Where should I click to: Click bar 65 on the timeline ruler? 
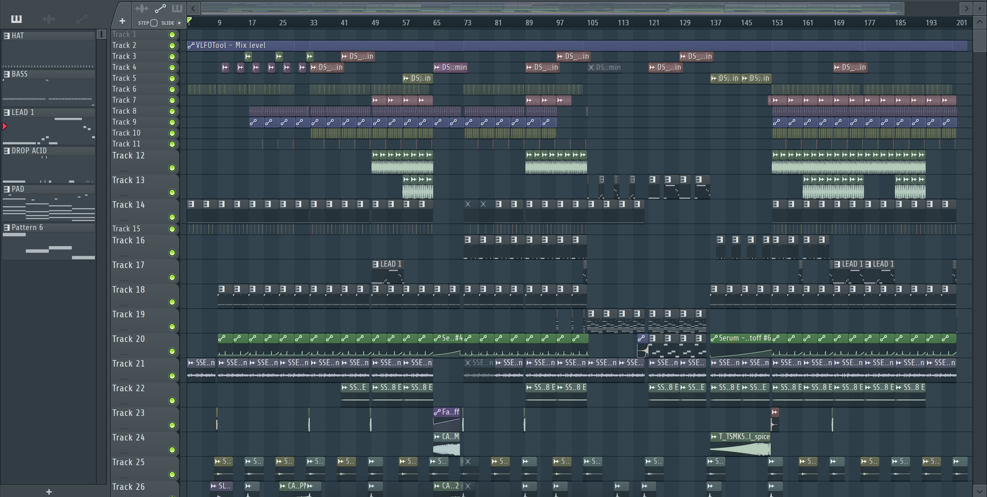437,23
